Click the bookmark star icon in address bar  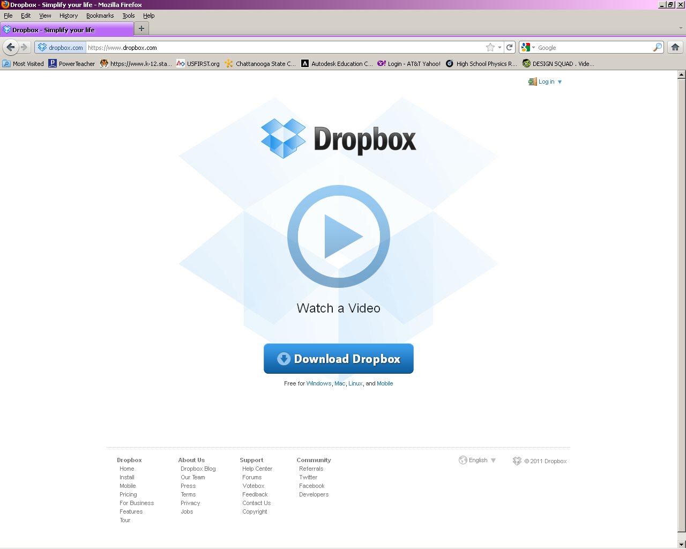click(490, 47)
